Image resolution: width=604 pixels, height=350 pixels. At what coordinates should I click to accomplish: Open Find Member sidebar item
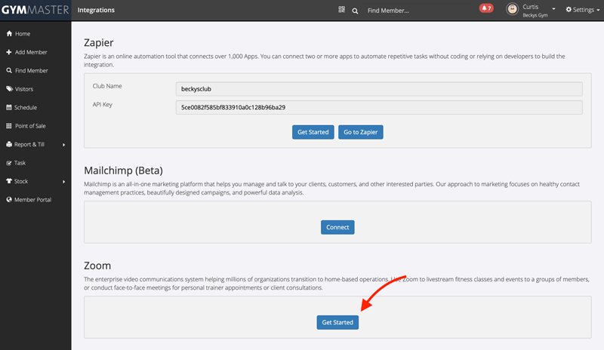tap(31, 71)
